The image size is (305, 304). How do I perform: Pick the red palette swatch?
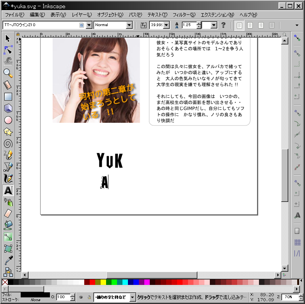click(92, 282)
